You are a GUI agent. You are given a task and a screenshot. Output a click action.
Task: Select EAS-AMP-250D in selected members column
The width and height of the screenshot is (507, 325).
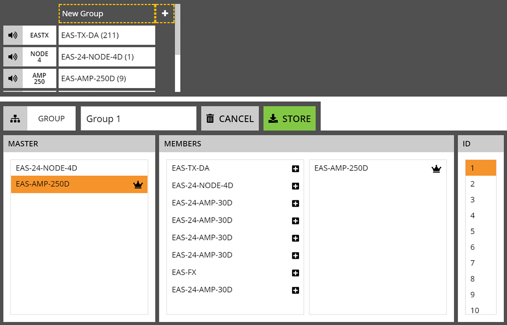(x=341, y=168)
